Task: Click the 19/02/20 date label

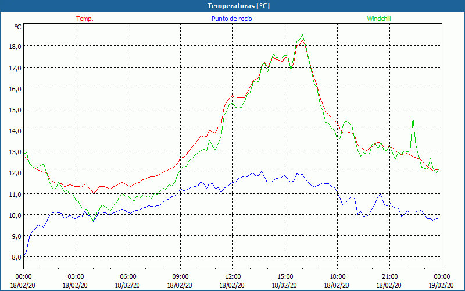Action: (x=442, y=285)
